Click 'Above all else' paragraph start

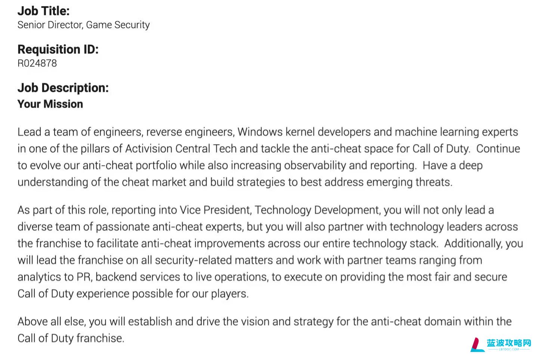point(52,322)
